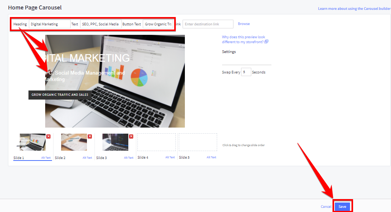Screen dimensions: 391x212
Task: Select the Slide 3 thumbnail
Action: pyautogui.click(x=115, y=142)
